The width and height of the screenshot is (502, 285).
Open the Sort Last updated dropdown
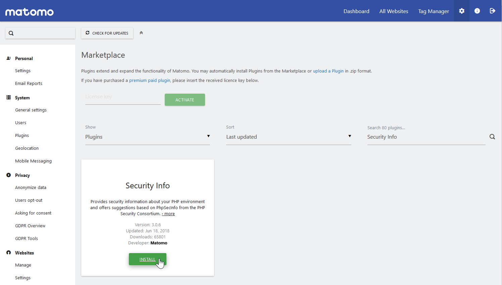point(289,137)
